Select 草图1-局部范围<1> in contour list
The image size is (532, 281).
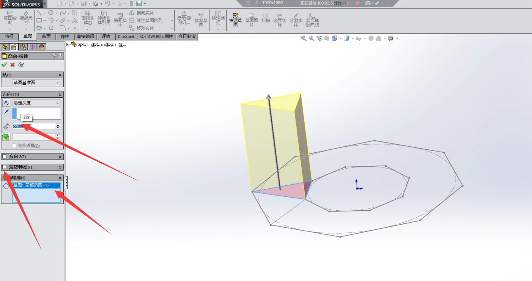[x=36, y=185]
